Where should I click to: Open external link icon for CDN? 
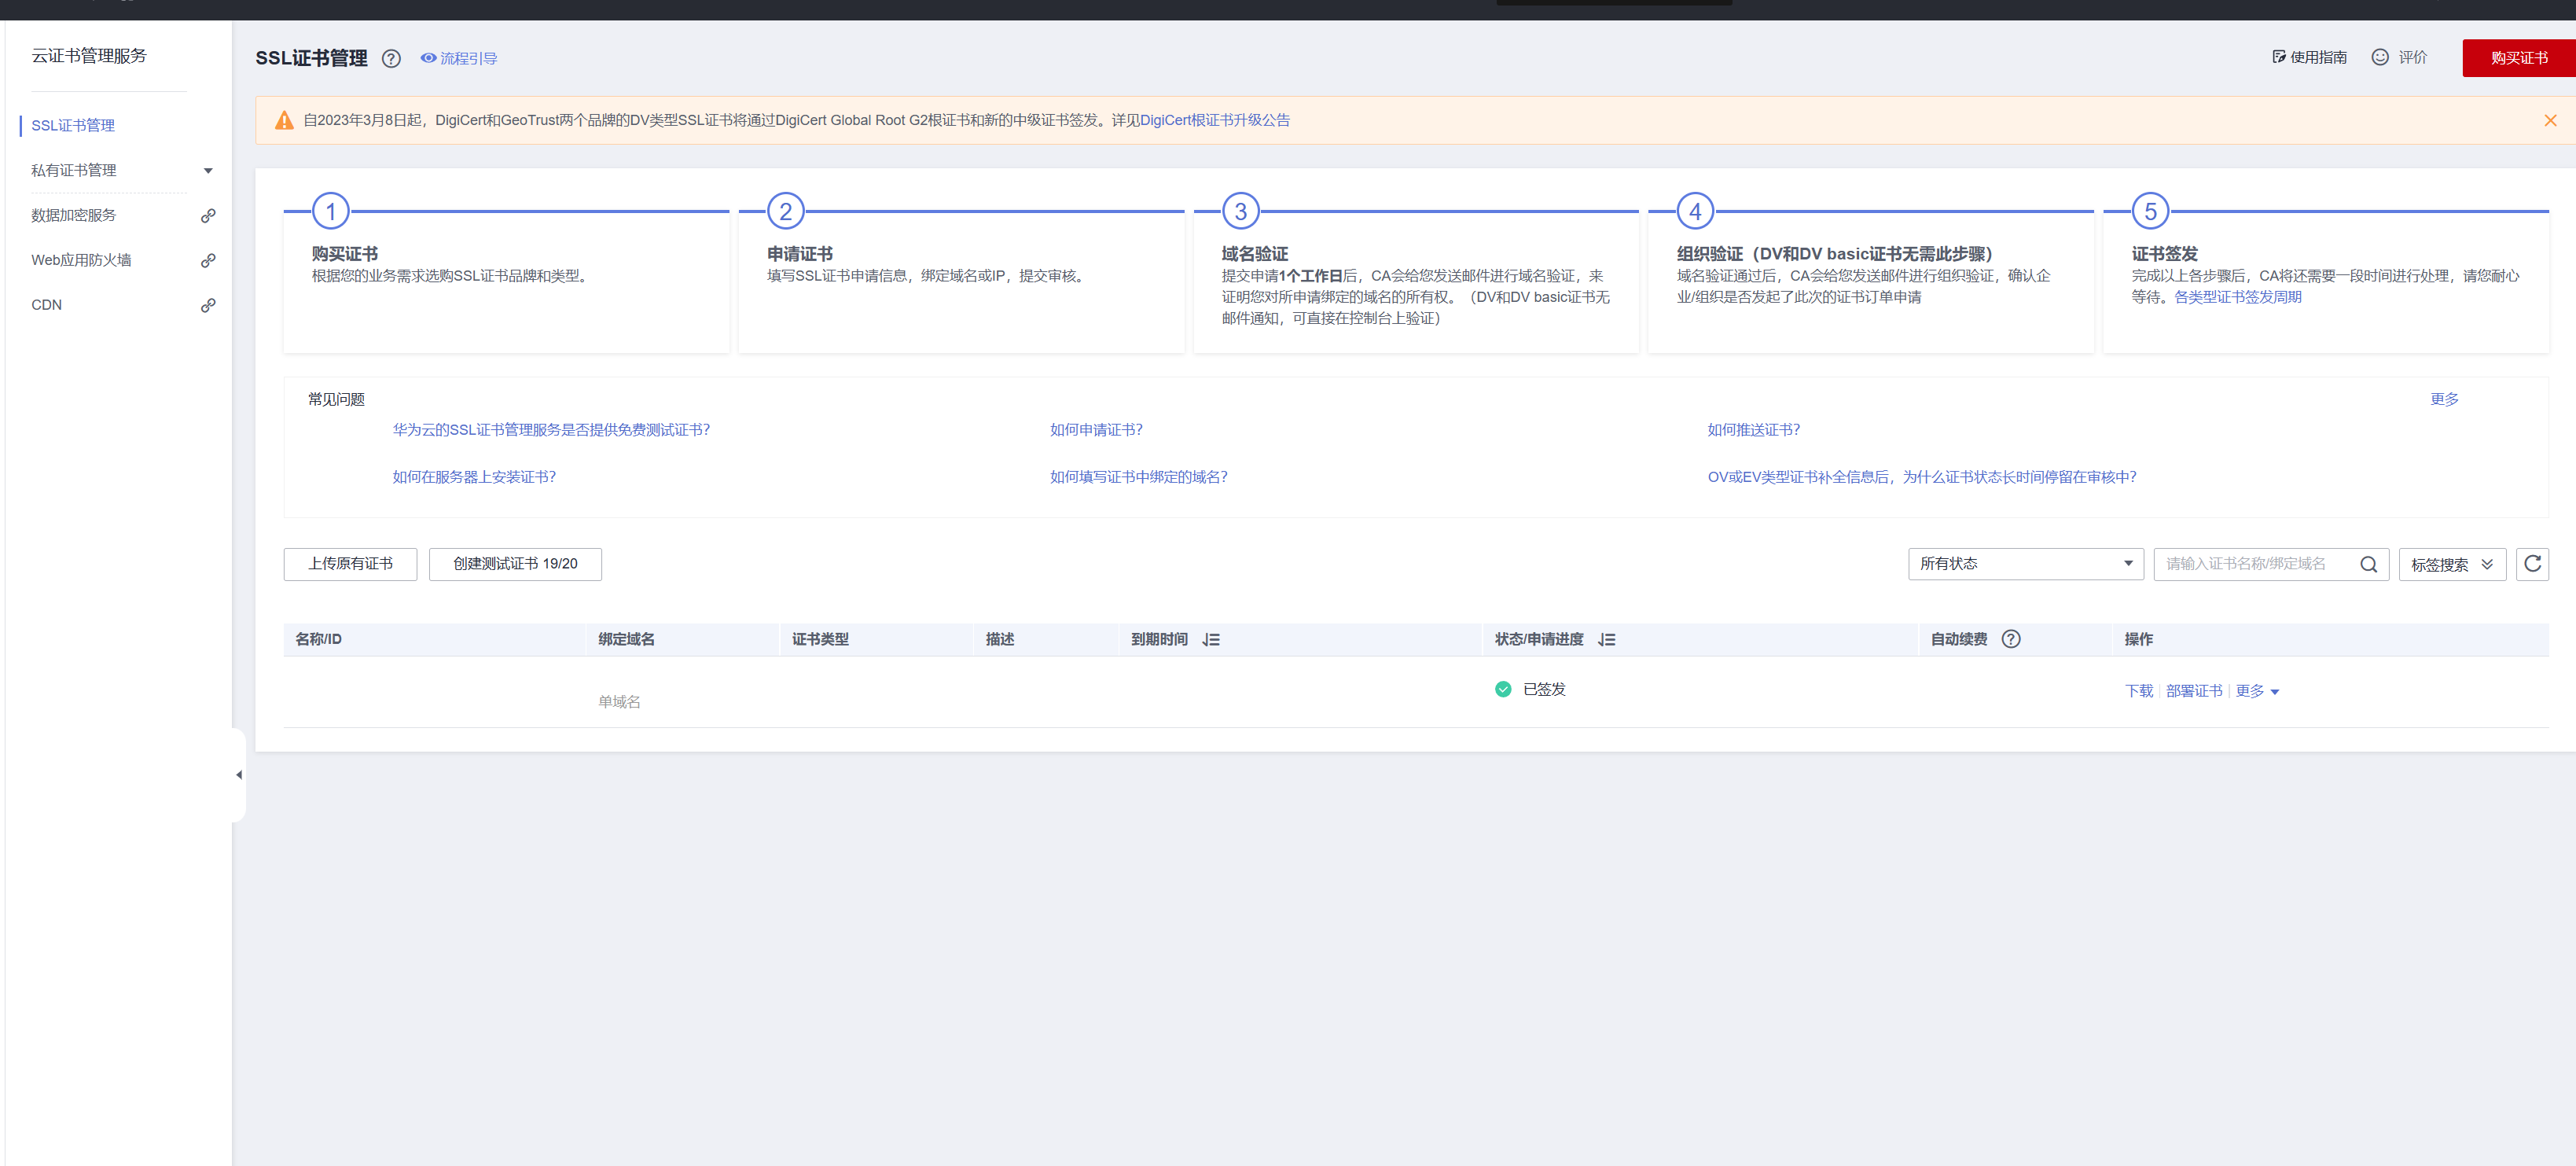pos(208,305)
